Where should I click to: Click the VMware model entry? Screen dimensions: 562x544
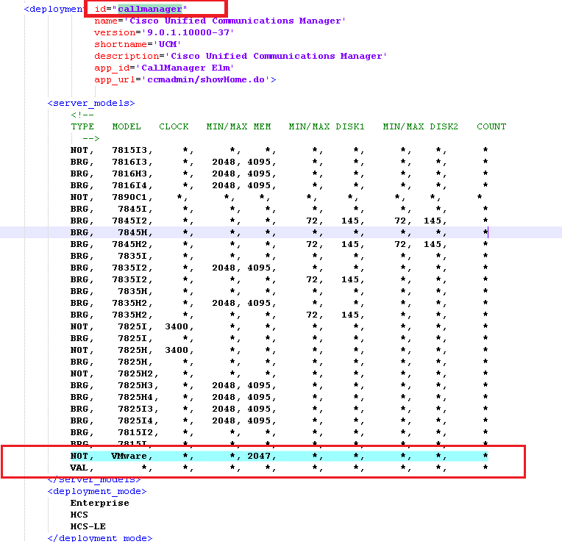(x=129, y=457)
